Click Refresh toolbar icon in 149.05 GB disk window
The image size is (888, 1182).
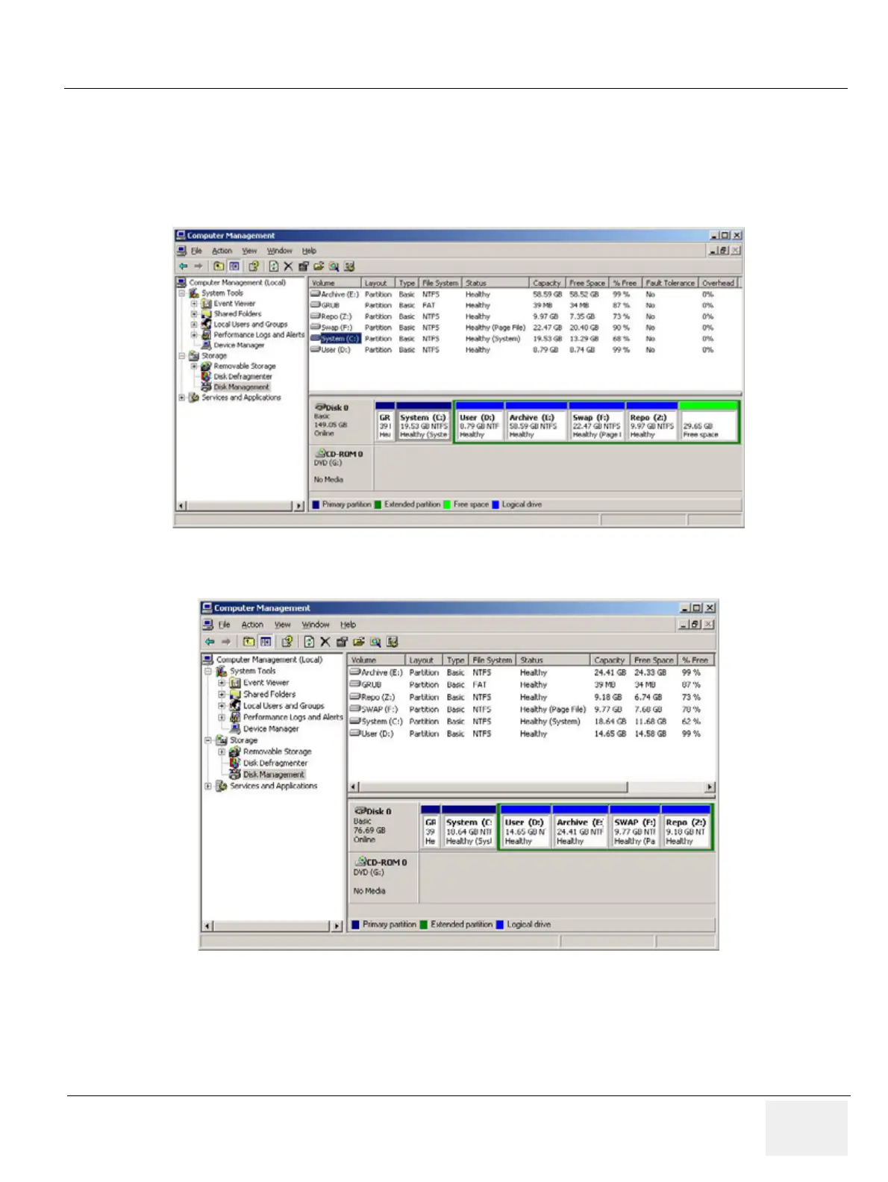[273, 266]
